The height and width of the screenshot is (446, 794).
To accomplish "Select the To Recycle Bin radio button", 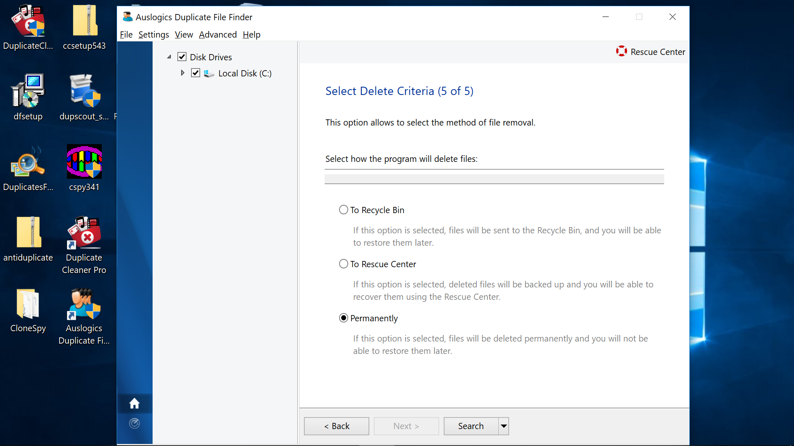I will 344,210.
